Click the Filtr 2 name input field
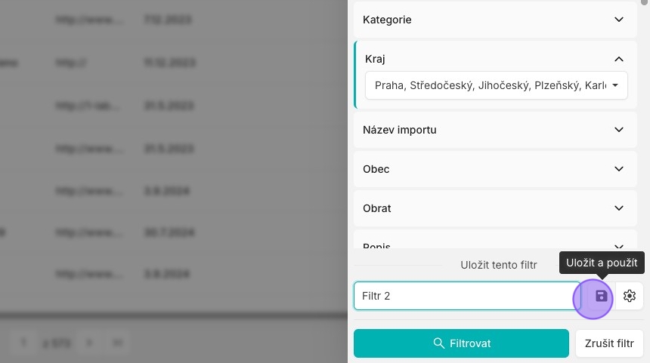Screen dimensions: 650x363 pos(467,296)
